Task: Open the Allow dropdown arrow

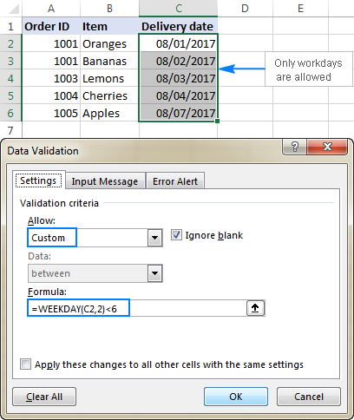Action: pyautogui.click(x=154, y=238)
